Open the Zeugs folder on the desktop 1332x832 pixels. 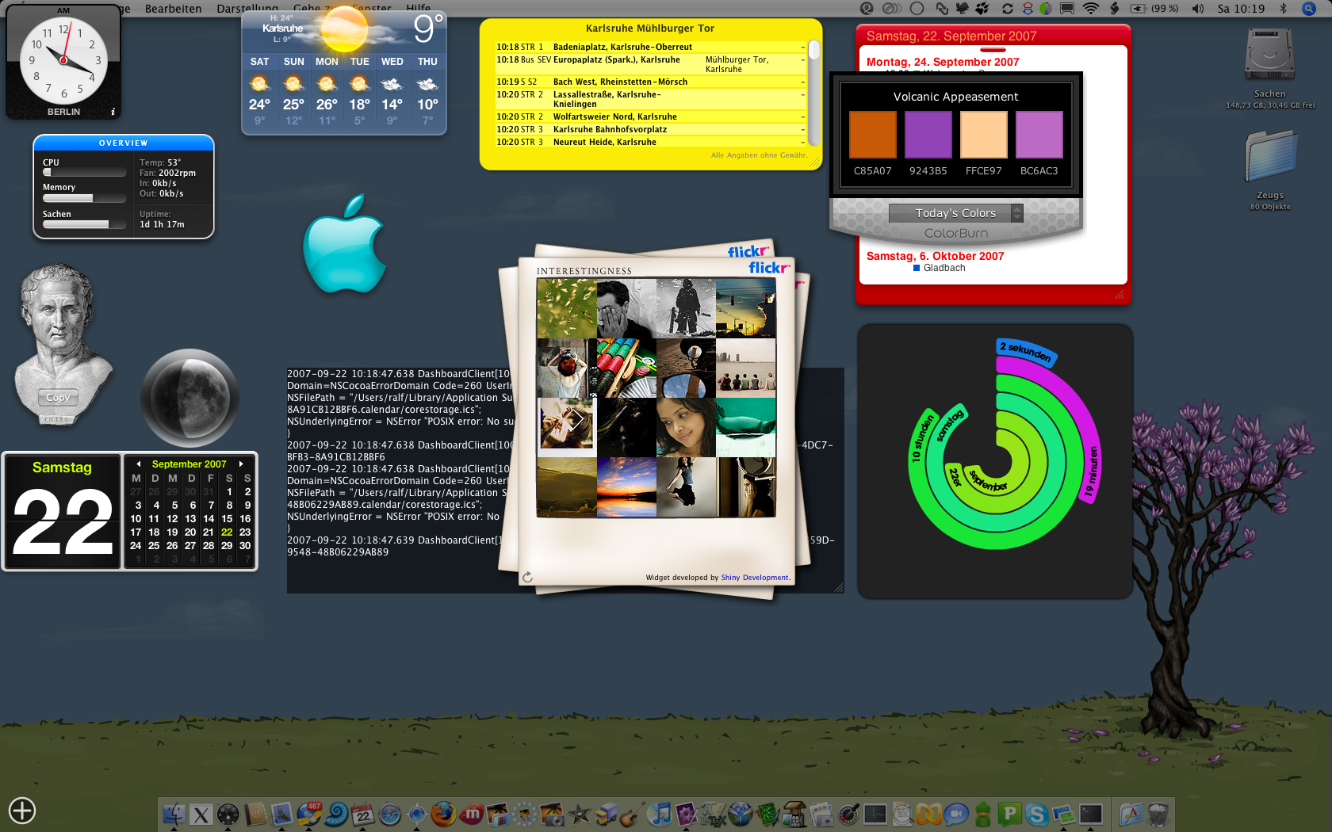coord(1270,158)
